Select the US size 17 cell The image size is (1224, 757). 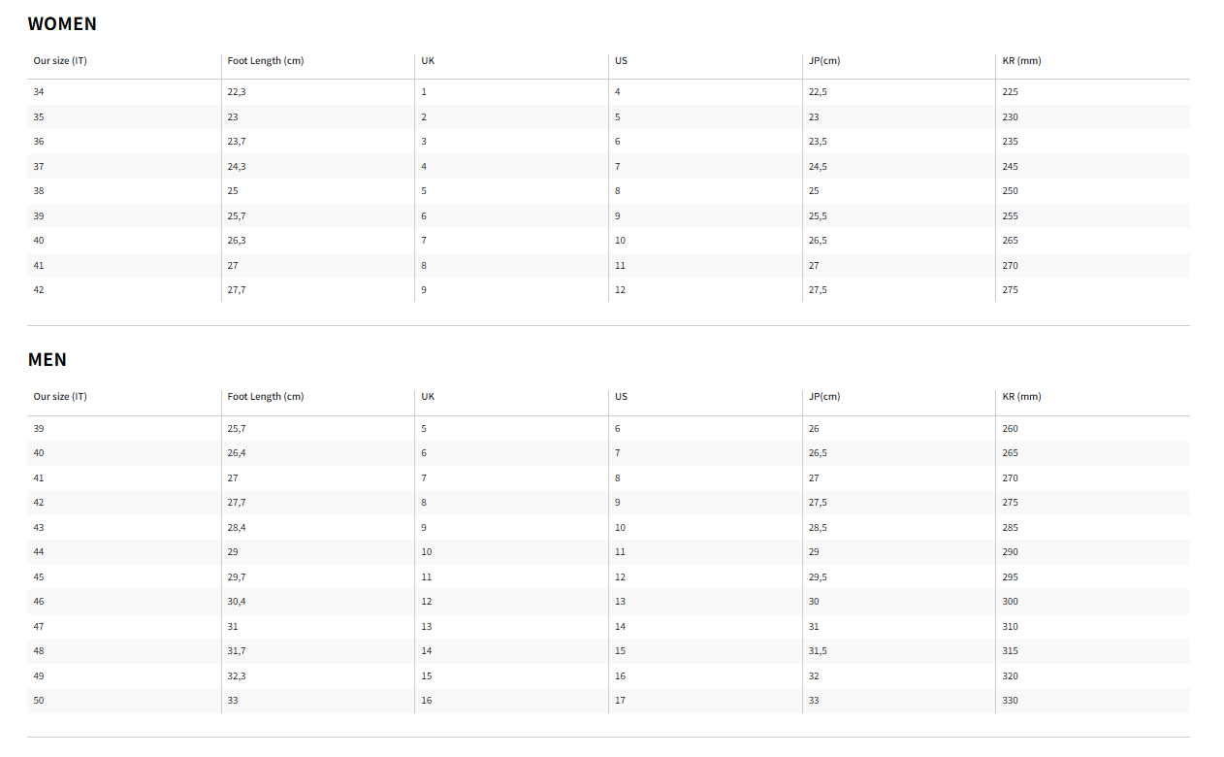point(620,701)
